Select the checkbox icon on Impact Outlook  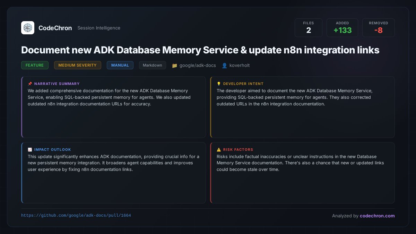30,149
